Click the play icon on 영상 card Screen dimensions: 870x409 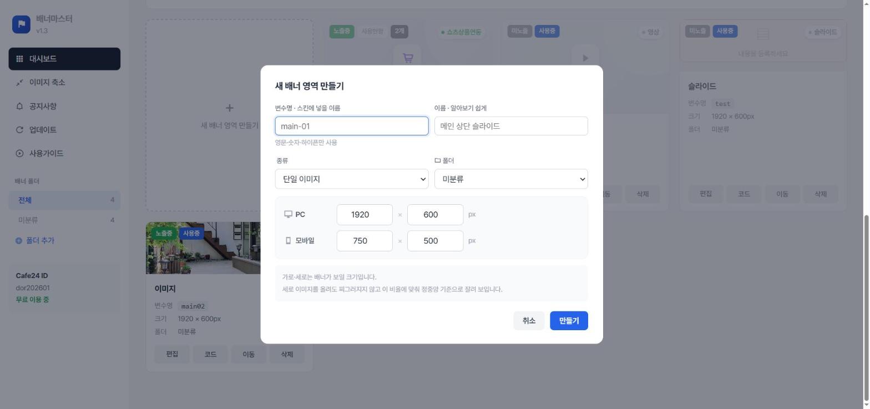click(x=585, y=58)
